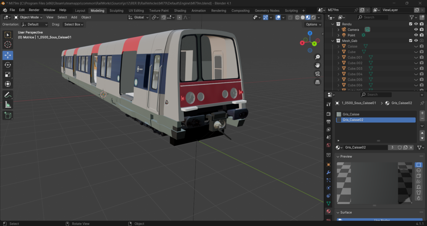Choose the Scale tool
This screenshot has height=226, width=427.
coord(8,74)
